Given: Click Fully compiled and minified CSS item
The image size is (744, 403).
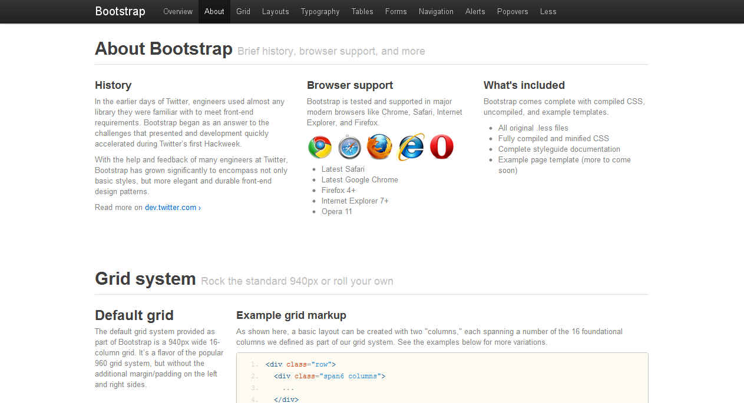Looking at the screenshot, I should (554, 138).
